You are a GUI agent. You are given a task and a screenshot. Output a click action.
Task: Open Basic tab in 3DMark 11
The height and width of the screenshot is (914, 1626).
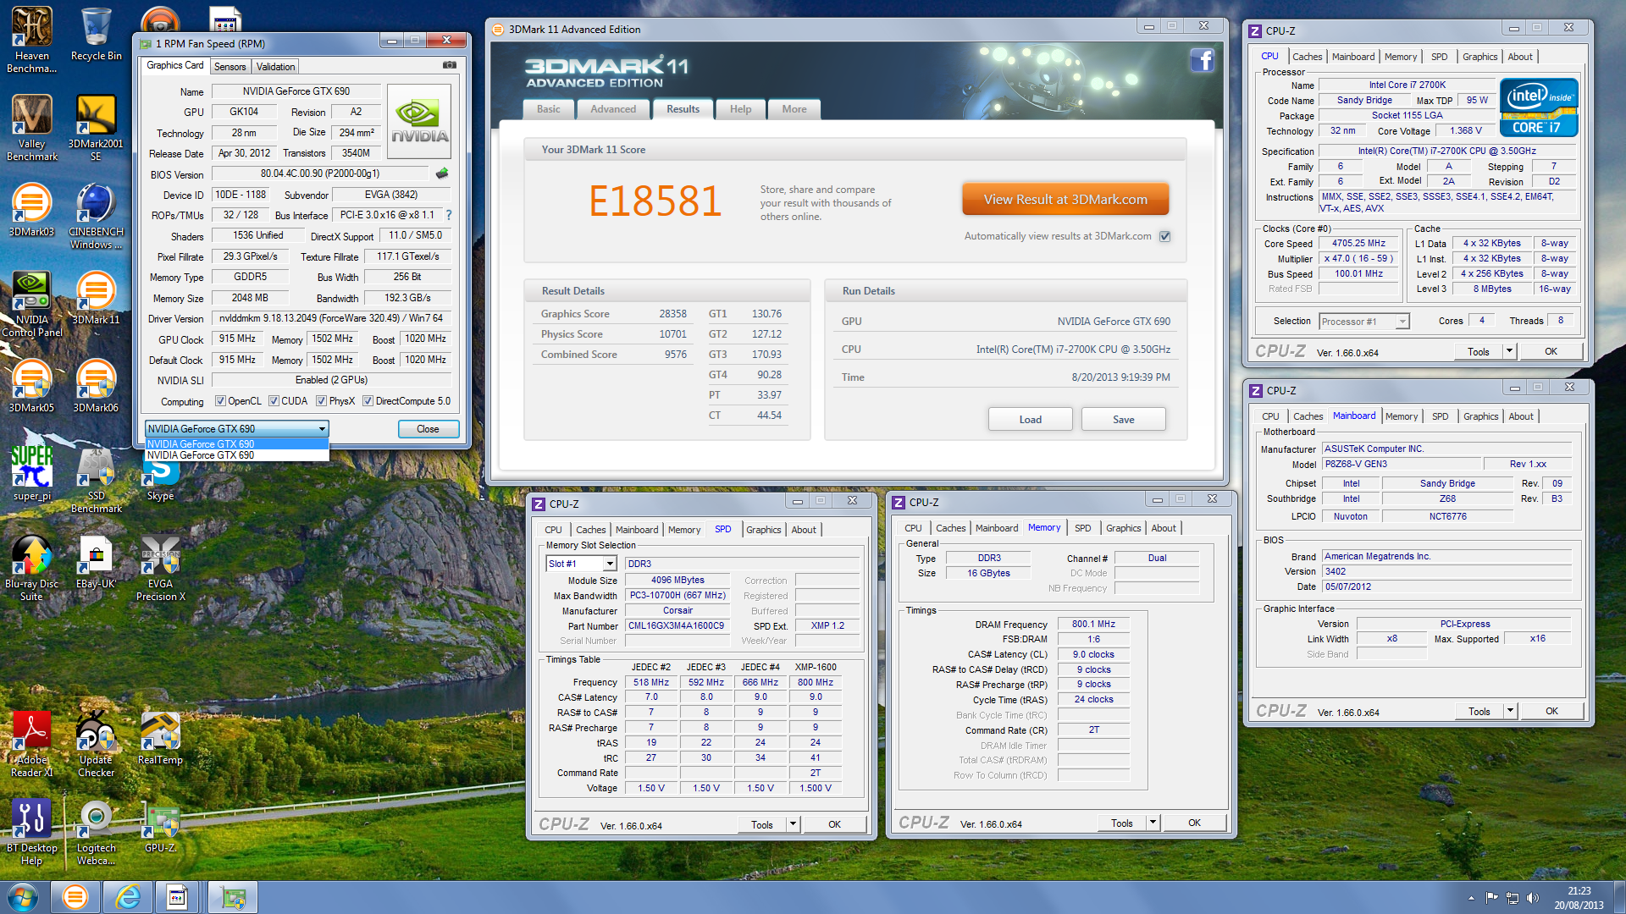(x=549, y=109)
